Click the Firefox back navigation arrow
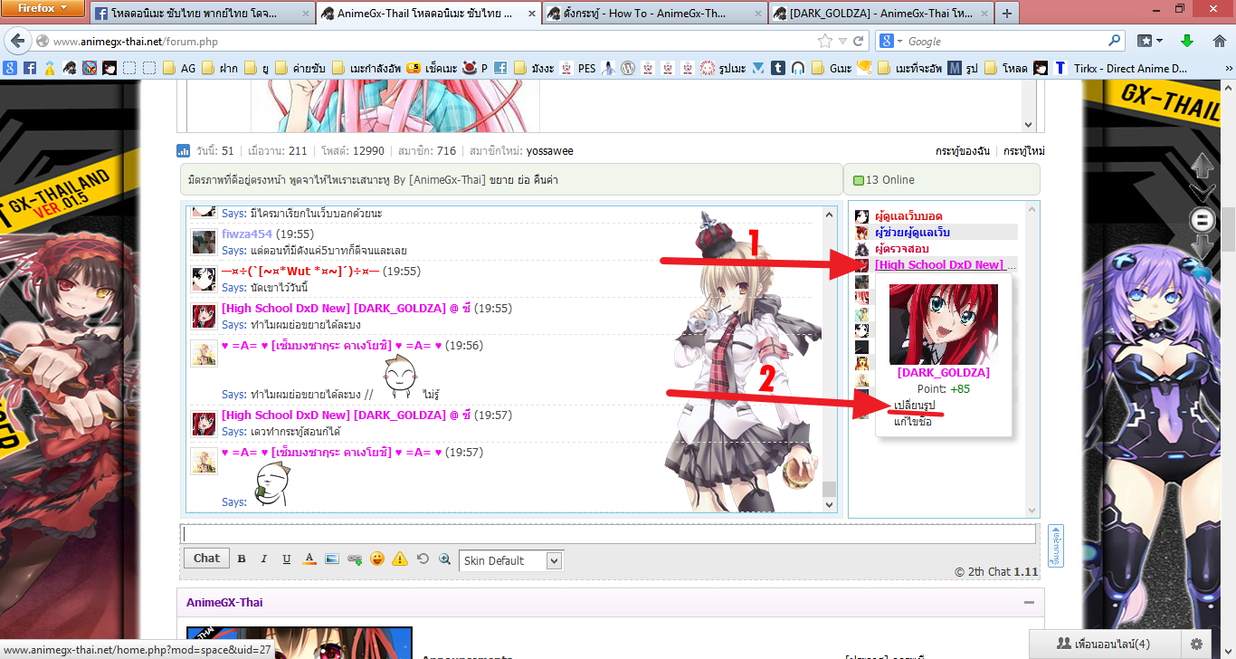The height and width of the screenshot is (659, 1236). tap(17, 41)
